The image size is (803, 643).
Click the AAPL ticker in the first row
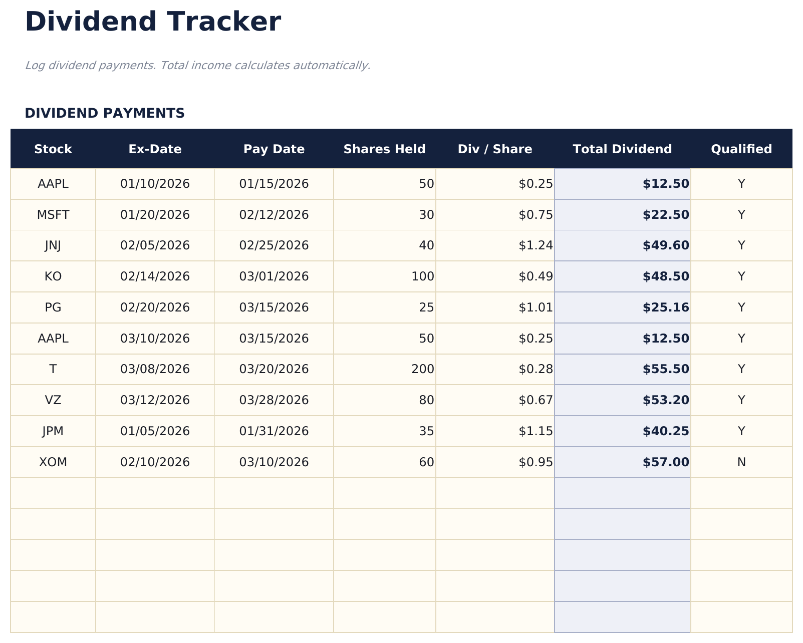click(x=53, y=183)
